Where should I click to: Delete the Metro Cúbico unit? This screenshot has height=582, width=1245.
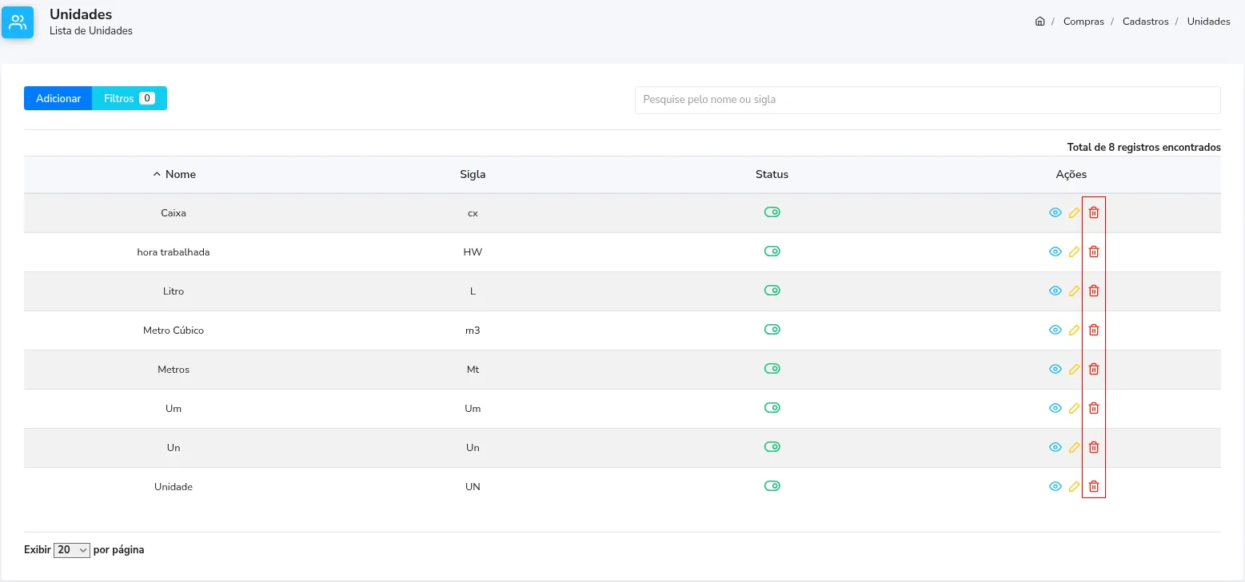click(x=1094, y=330)
